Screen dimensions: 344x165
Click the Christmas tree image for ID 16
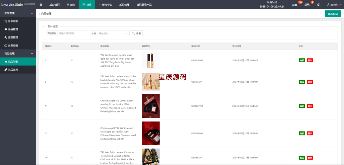tap(151, 157)
